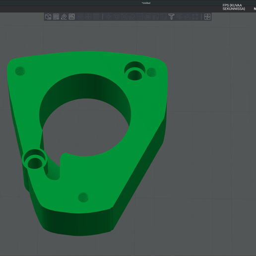The width and height of the screenshot is (256, 256).
Task: Click the FPS (KUVAA SEKUNNISSA) label
Action: (234, 7)
